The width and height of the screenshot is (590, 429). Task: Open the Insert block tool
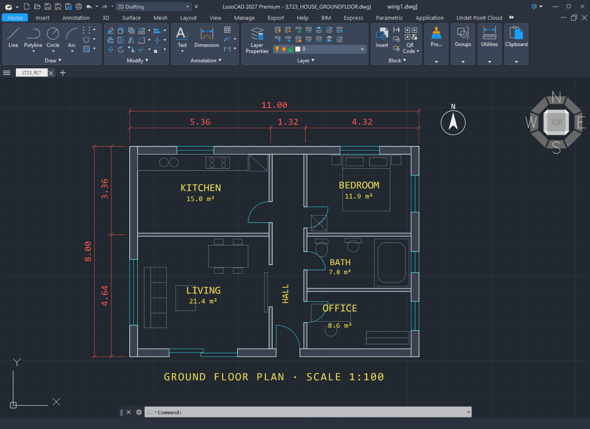[x=382, y=38]
